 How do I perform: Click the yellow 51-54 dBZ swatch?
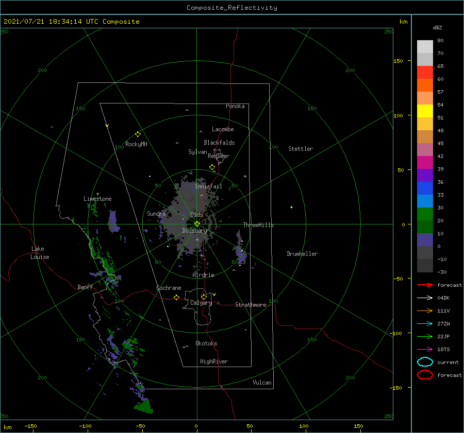pos(425,111)
